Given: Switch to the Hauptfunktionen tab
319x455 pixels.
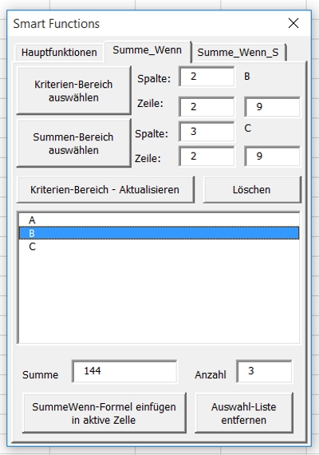Looking at the screenshot, I should (59, 53).
